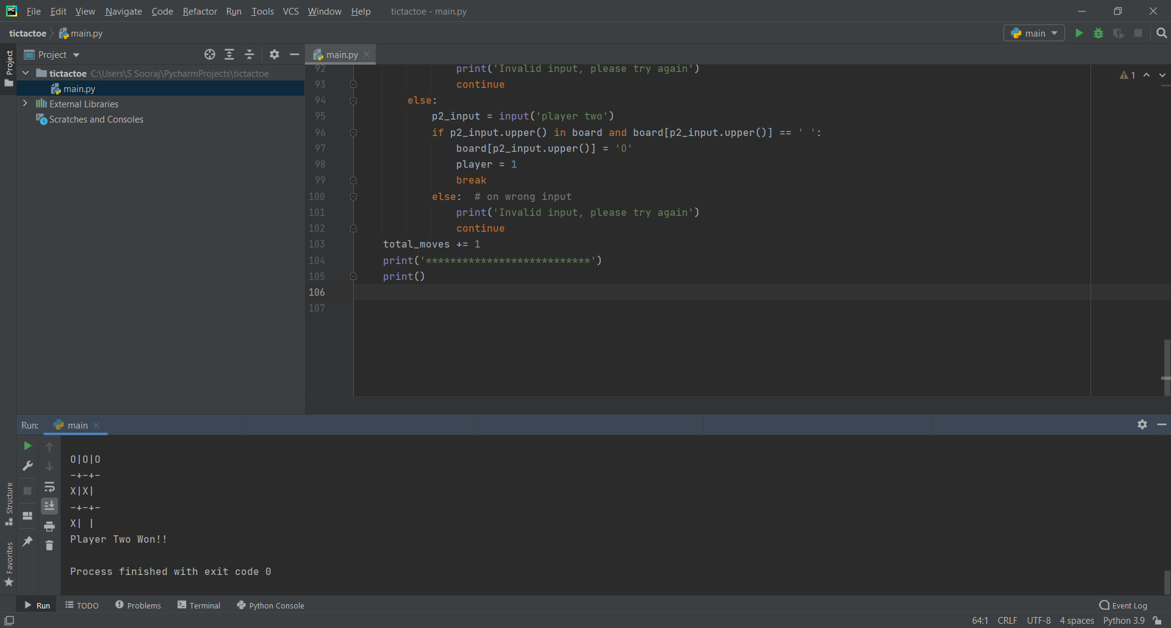Image resolution: width=1171 pixels, height=628 pixels.
Task: Click Python 3.9 interpreter in status bar
Action: click(1123, 621)
